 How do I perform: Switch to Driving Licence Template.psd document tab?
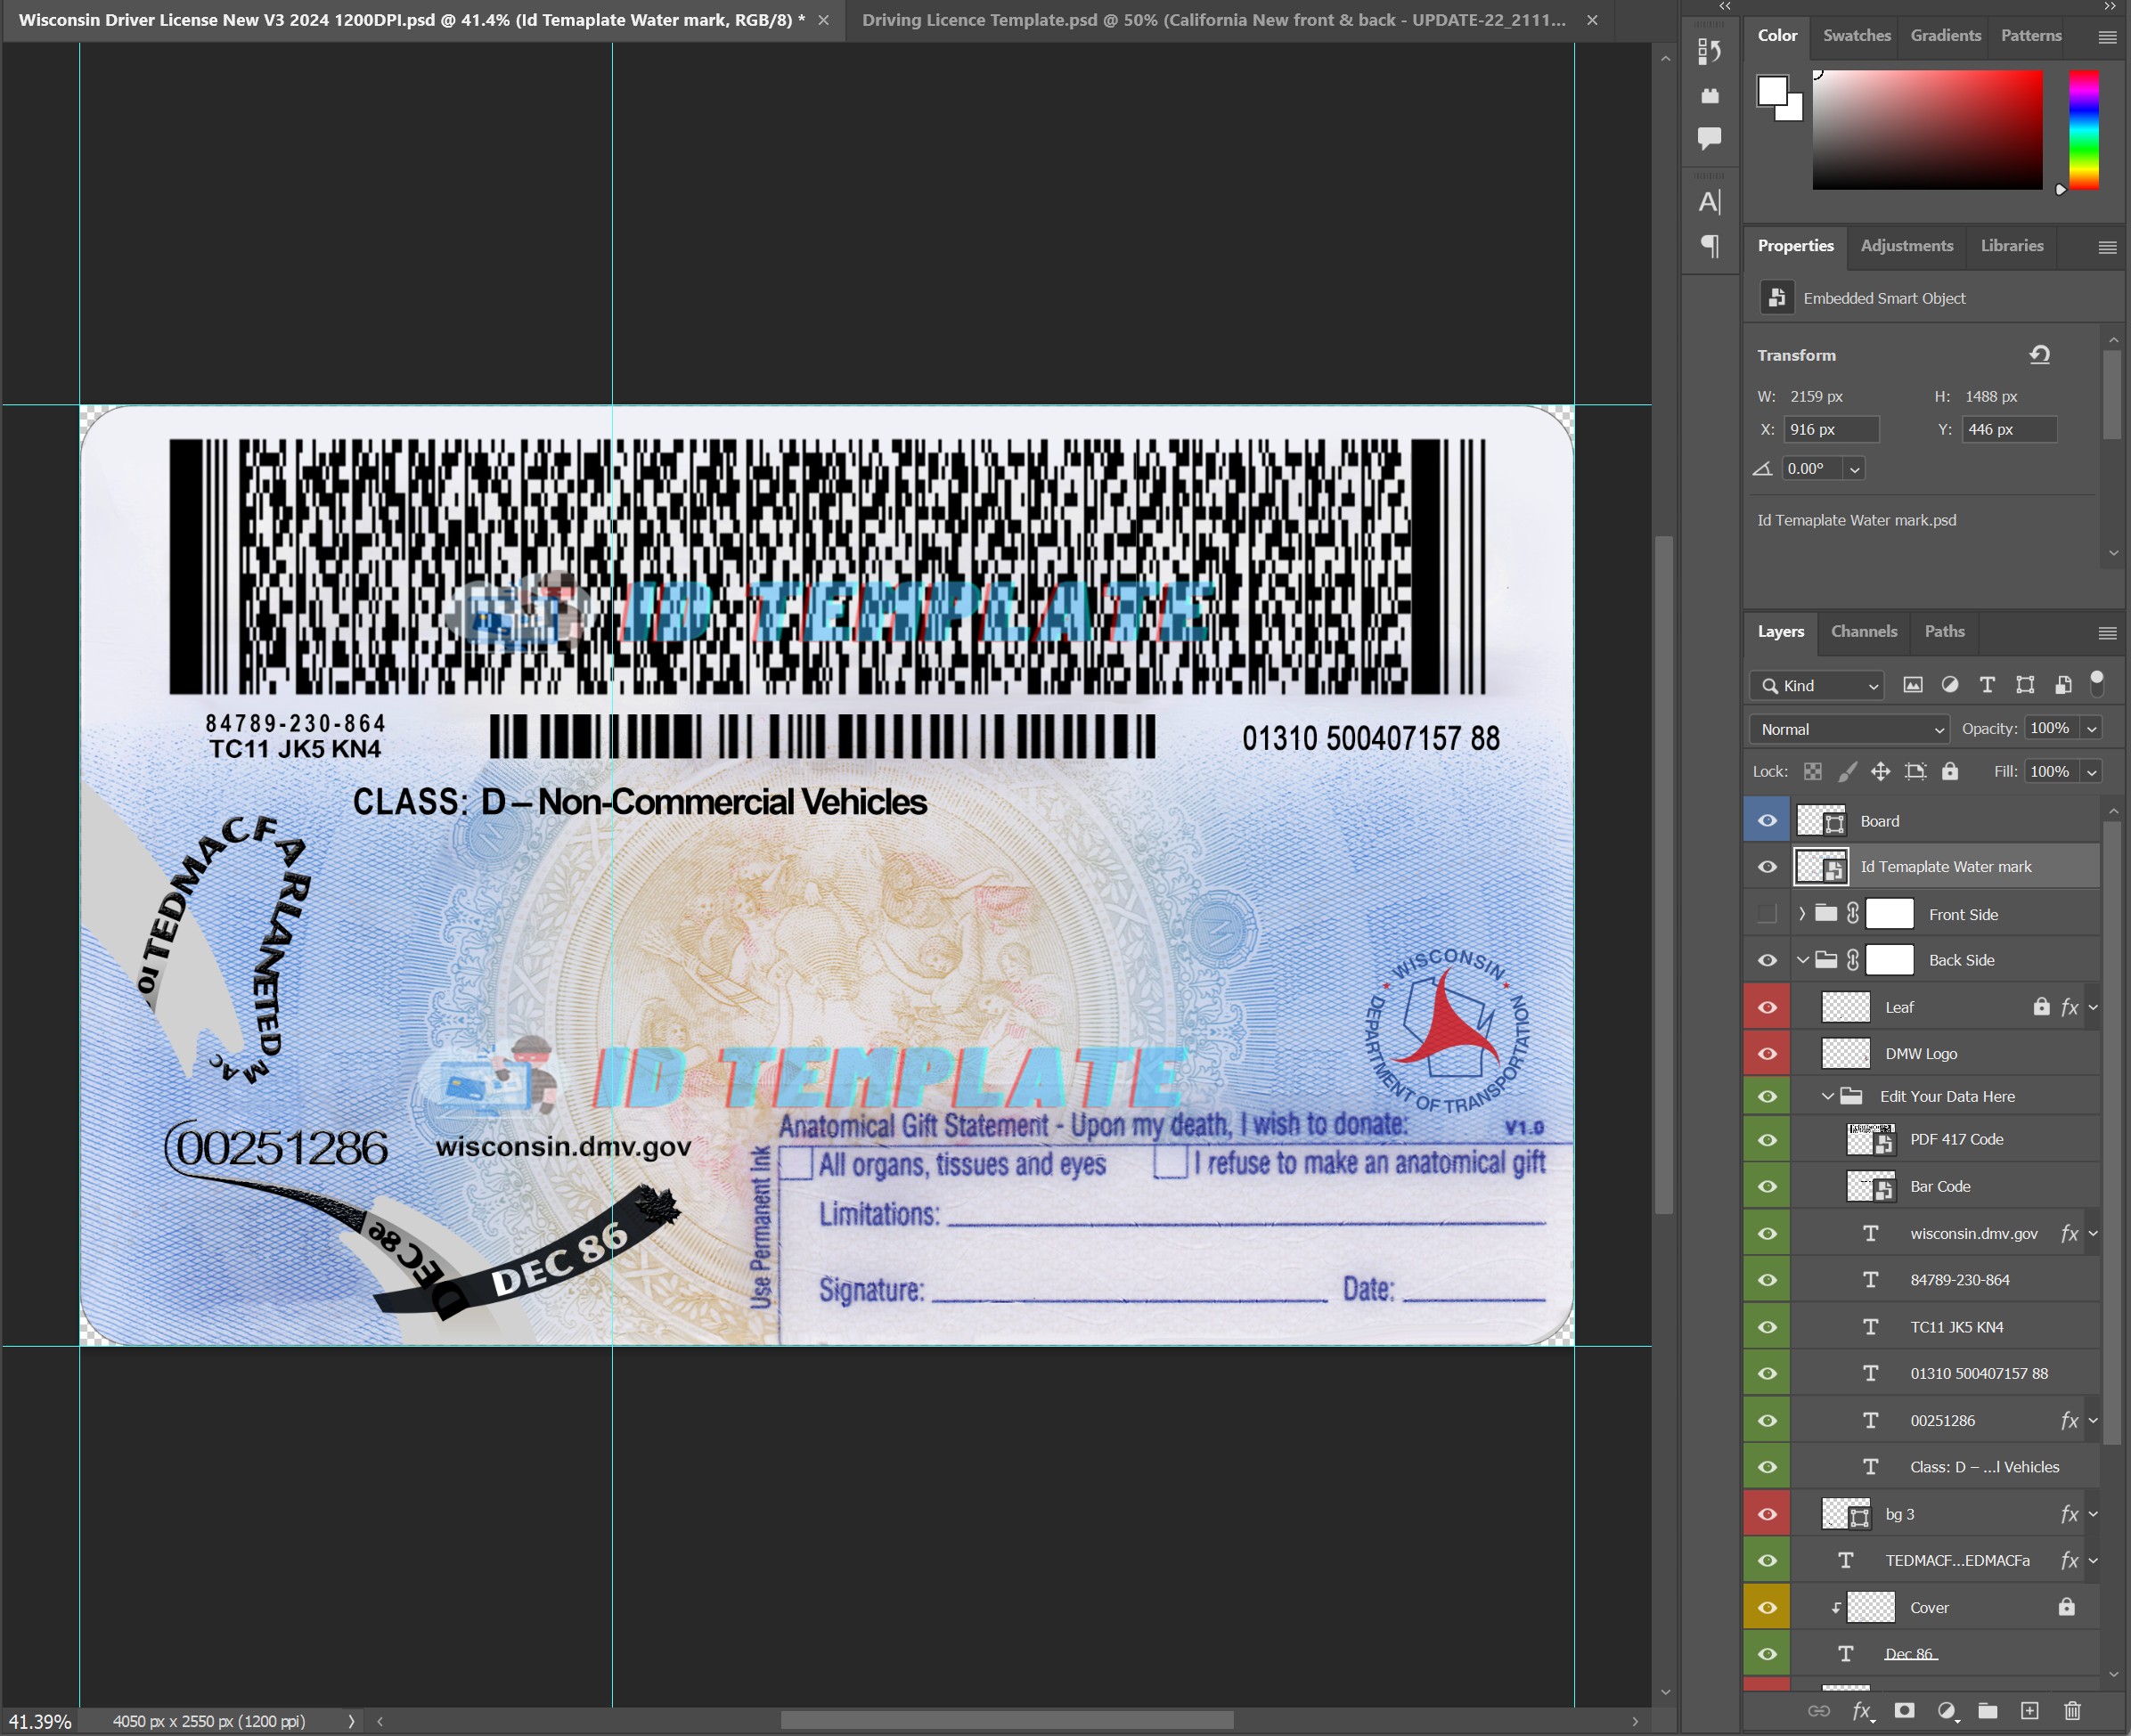[x=1214, y=20]
